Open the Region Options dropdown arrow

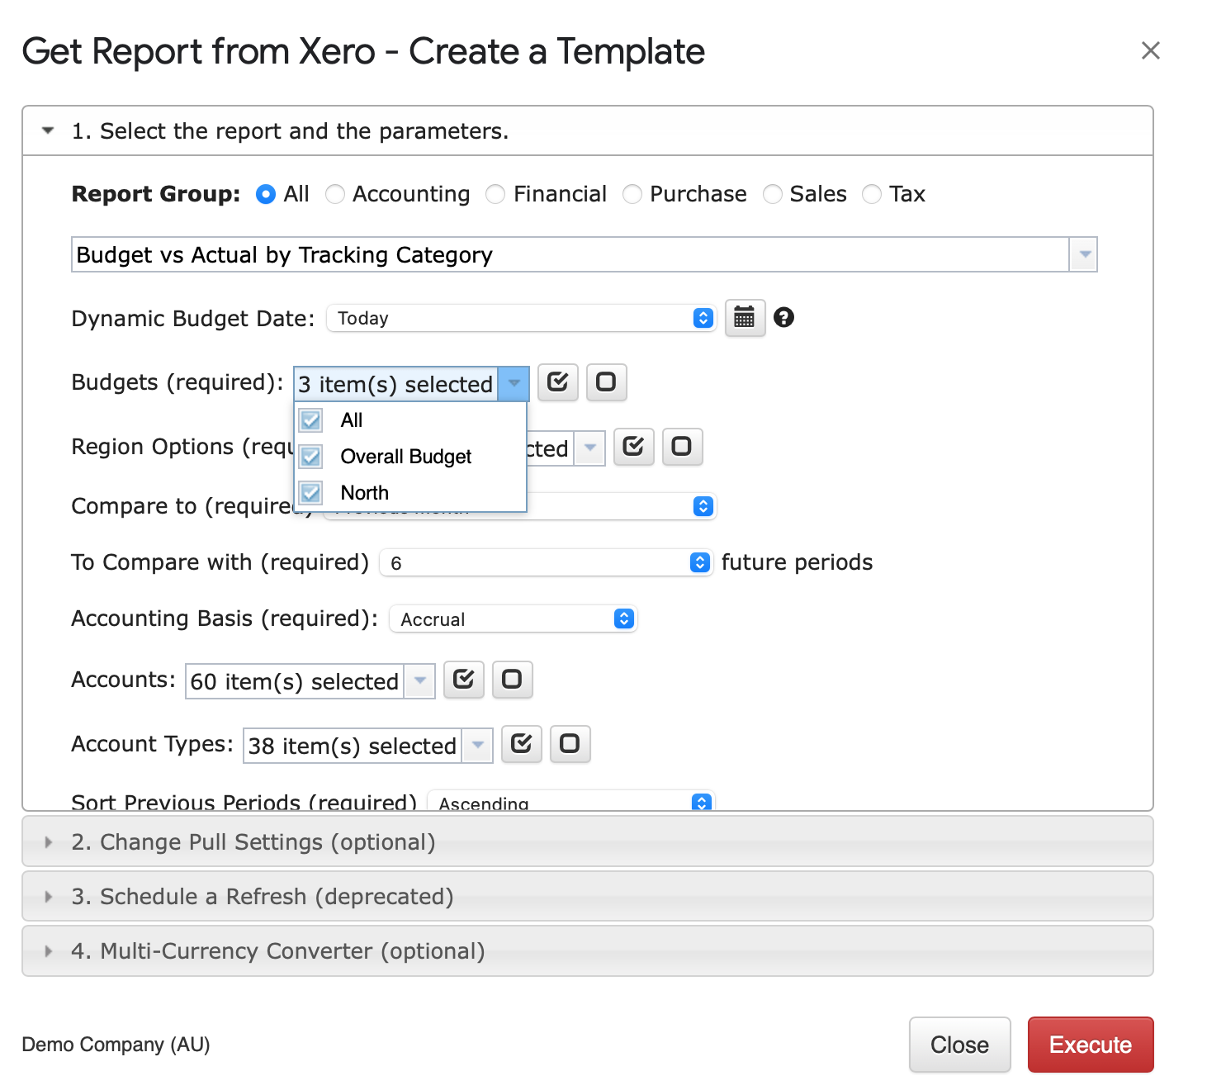point(589,448)
